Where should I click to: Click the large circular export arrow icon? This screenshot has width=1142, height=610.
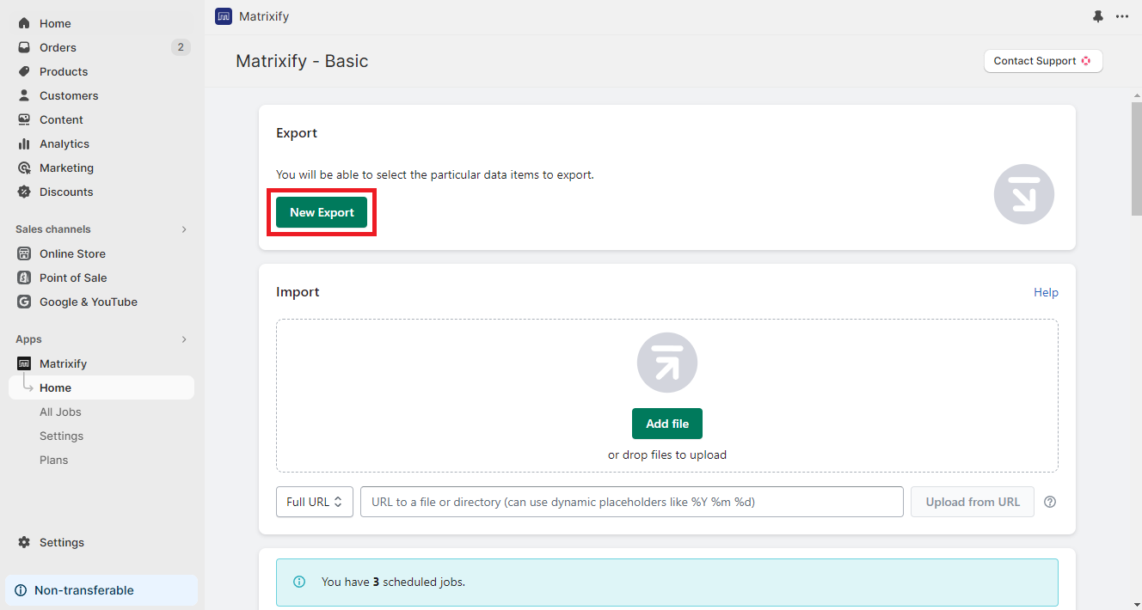1023,194
